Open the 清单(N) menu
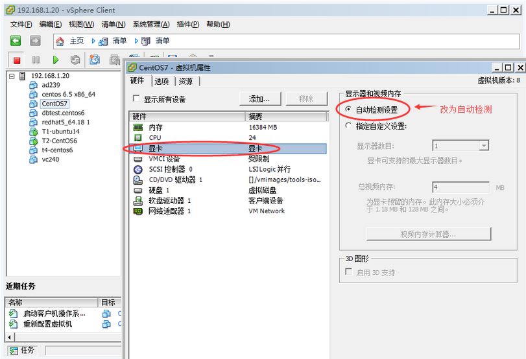 [x=114, y=25]
